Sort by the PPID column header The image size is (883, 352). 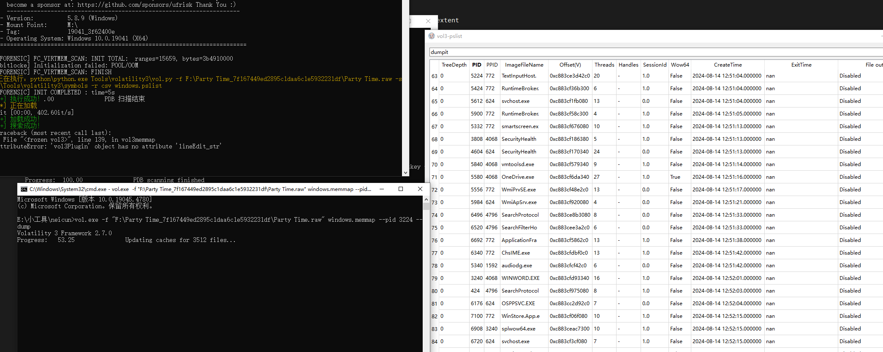(492, 65)
